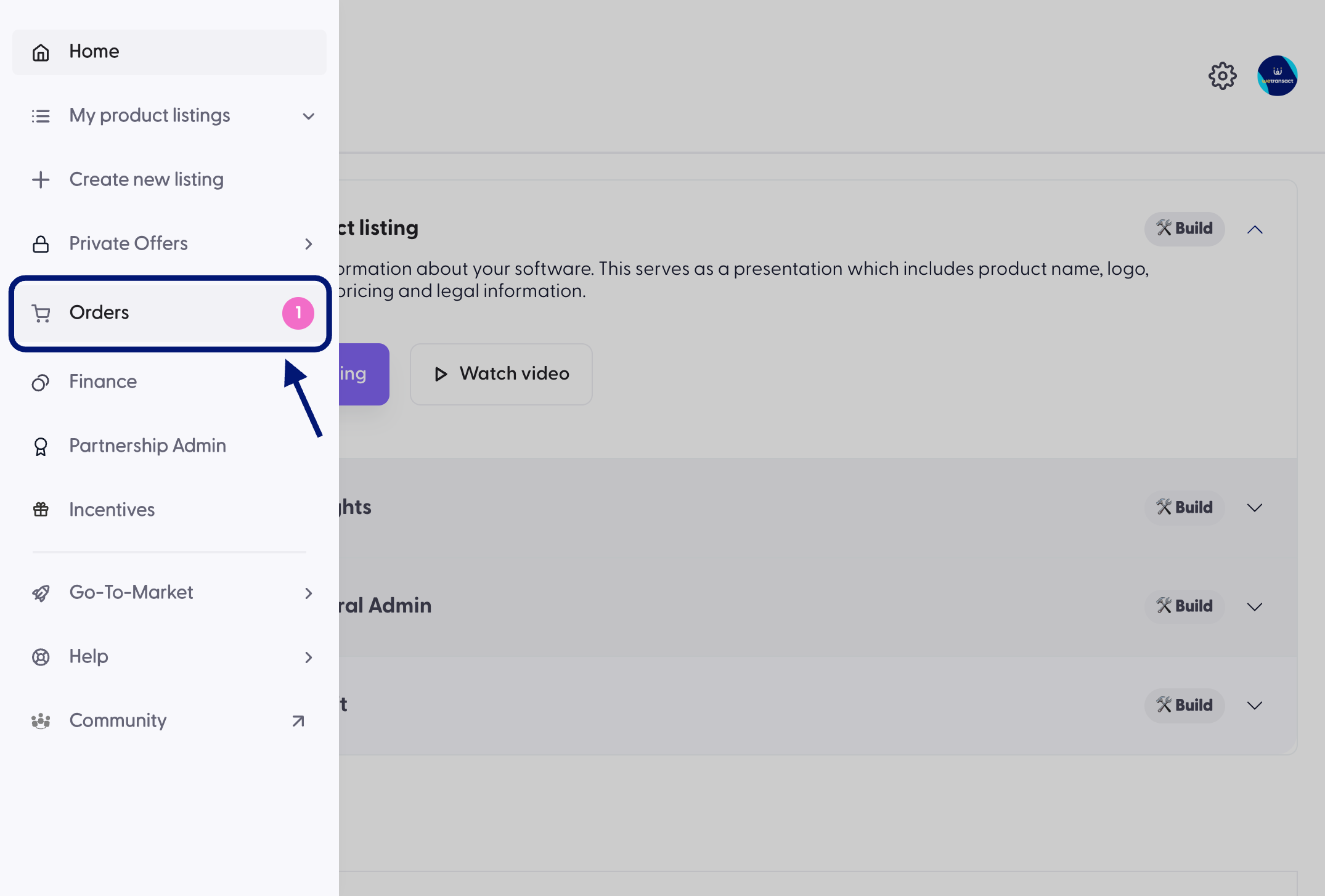Viewport: 1325px width, 896px height.
Task: Expand the Go-To-Market submenu arrow
Action: [309, 593]
